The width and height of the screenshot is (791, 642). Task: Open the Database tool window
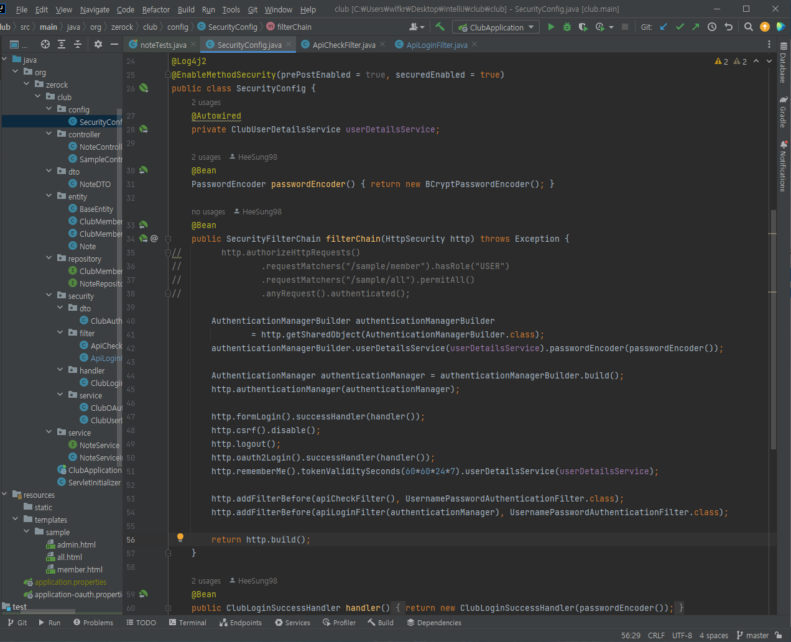point(784,63)
